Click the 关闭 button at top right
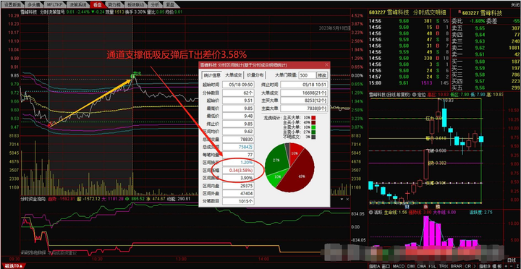The width and height of the screenshot is (521, 269). tap(515, 5)
